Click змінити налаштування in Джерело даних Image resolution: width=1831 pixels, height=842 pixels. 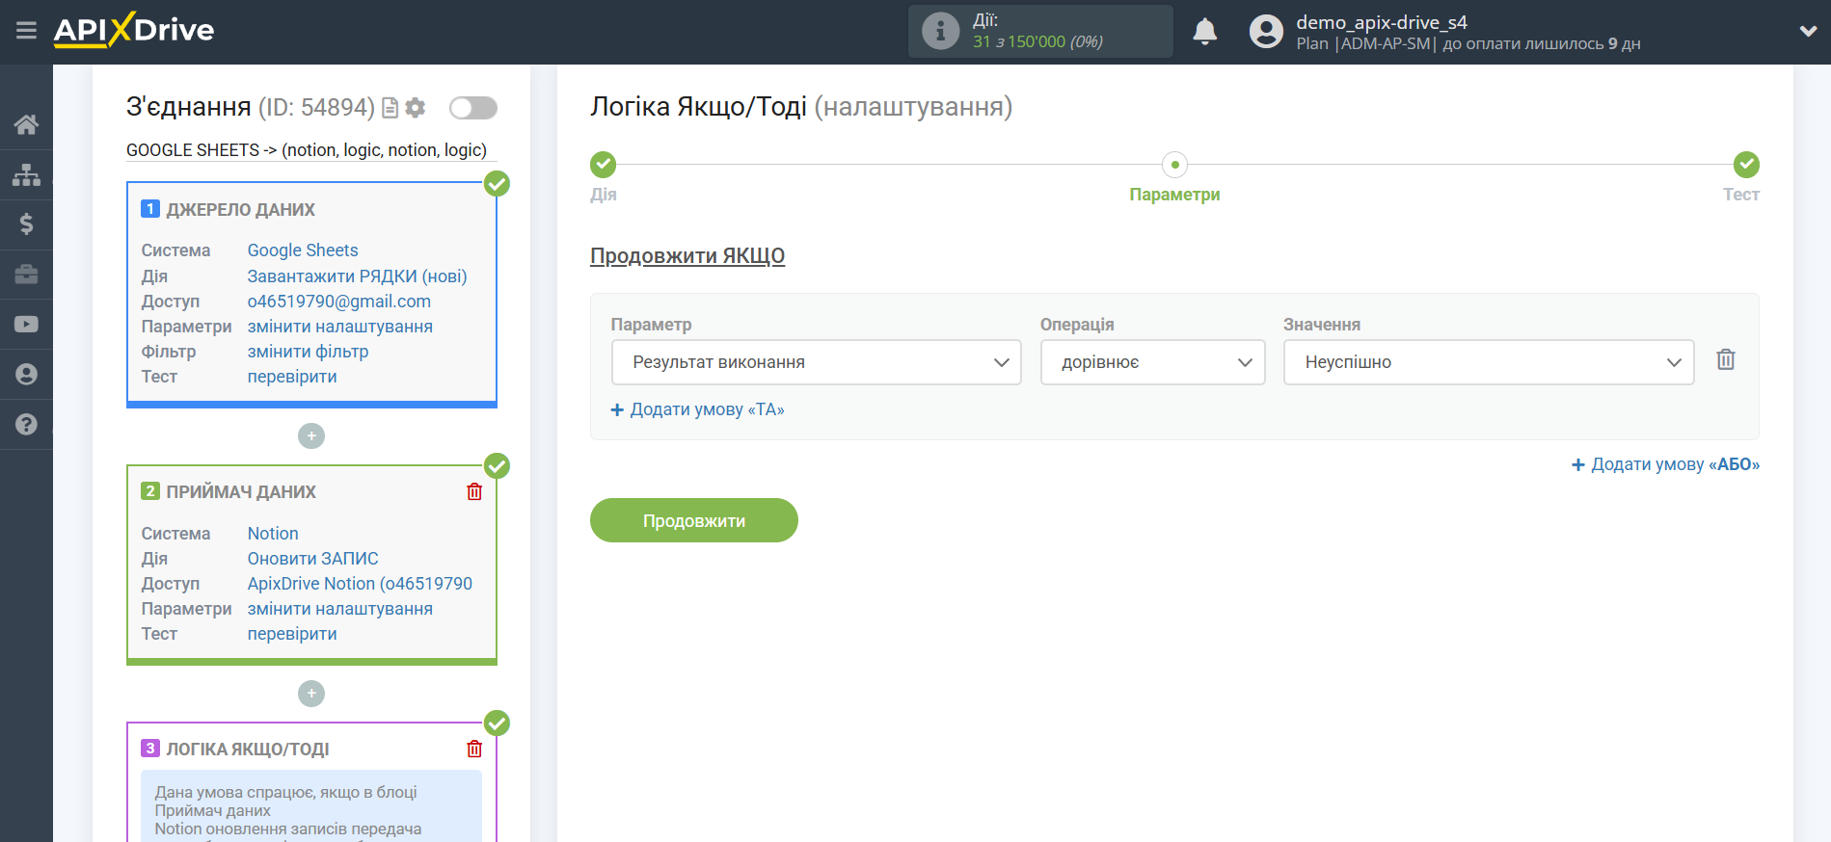click(x=340, y=327)
